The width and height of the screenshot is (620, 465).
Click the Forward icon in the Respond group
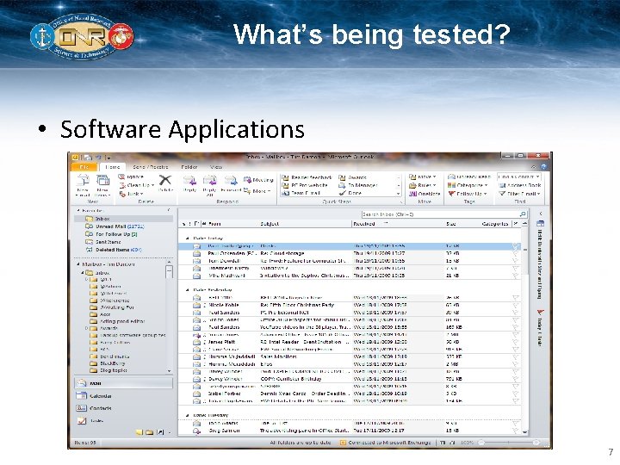coord(231,181)
